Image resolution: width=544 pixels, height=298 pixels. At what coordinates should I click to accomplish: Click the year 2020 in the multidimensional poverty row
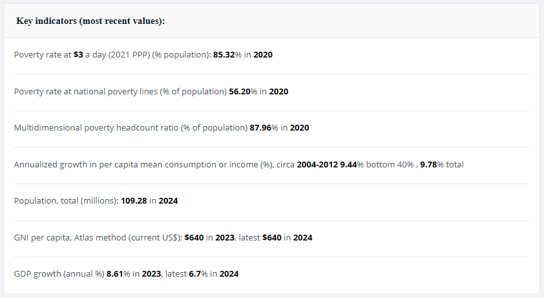point(299,128)
